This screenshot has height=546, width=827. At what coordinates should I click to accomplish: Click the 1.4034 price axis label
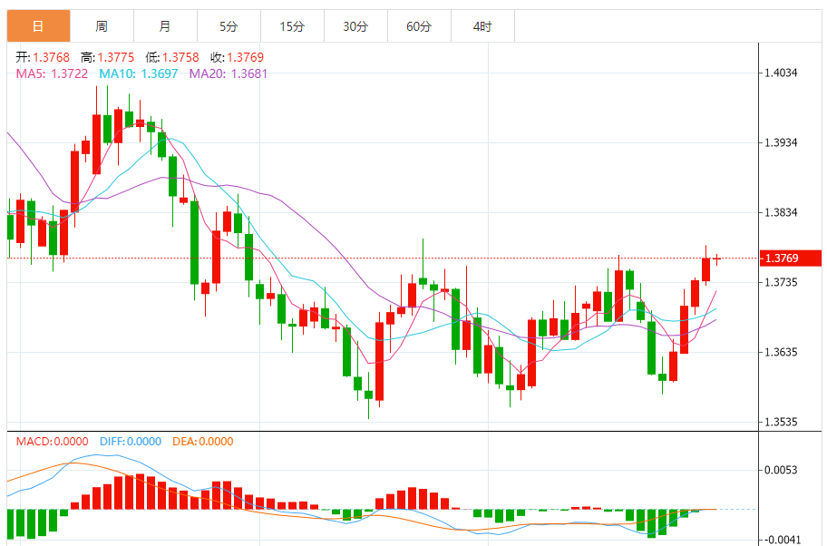click(x=781, y=73)
